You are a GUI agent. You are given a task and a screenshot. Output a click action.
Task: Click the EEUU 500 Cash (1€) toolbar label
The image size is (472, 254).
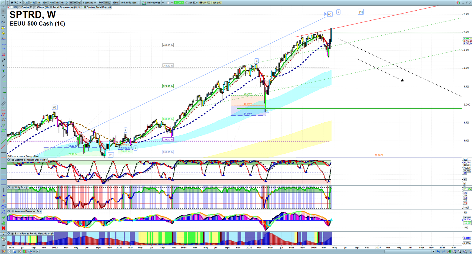(210, 3)
